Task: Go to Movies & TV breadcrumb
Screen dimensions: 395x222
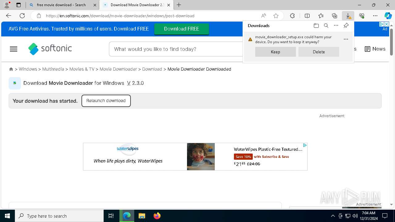Action: 82,69
